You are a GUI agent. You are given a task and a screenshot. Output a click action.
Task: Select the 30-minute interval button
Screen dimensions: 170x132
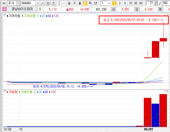(x=135, y=3)
